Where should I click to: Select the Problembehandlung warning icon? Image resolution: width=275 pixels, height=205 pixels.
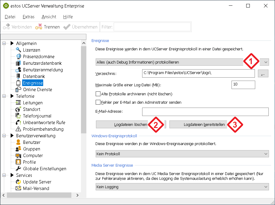18,129
